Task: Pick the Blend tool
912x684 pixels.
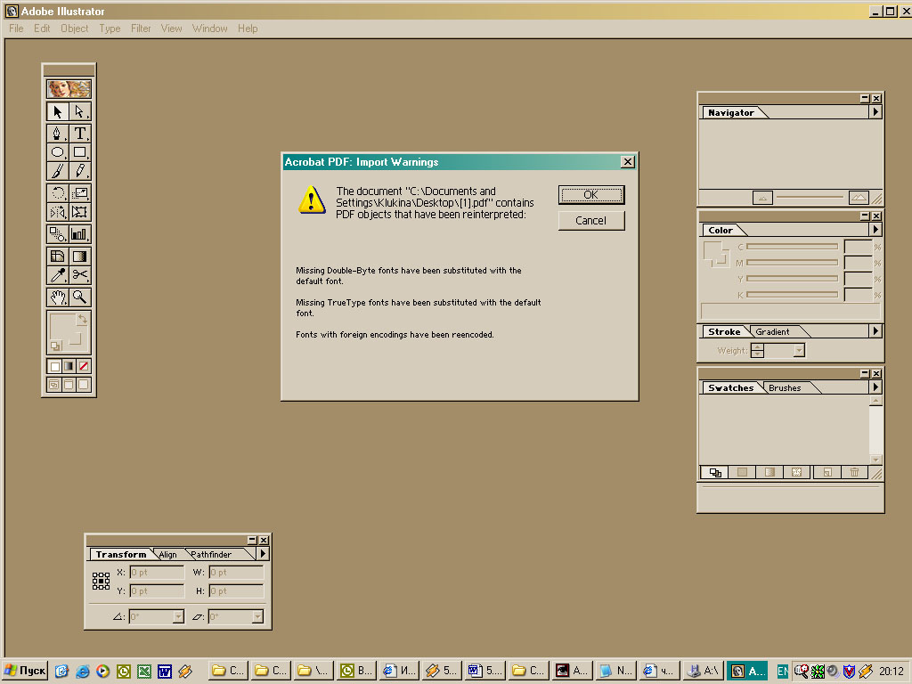Action: tap(57, 234)
